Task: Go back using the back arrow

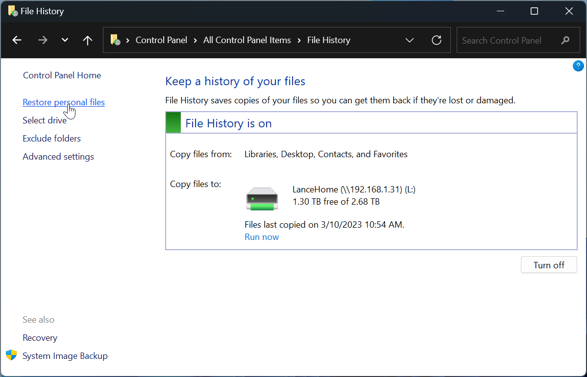Action: (x=17, y=40)
